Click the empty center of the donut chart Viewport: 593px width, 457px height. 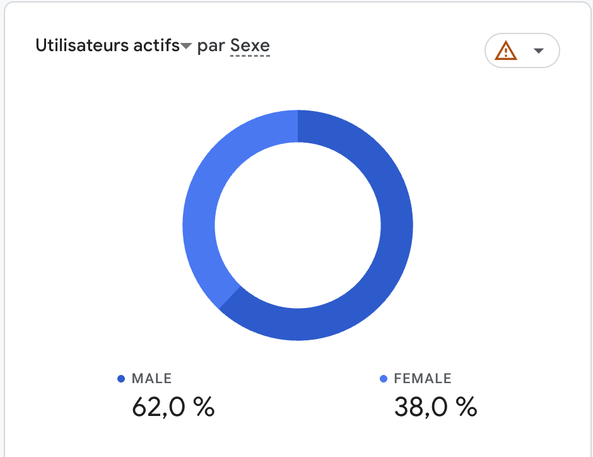click(298, 225)
